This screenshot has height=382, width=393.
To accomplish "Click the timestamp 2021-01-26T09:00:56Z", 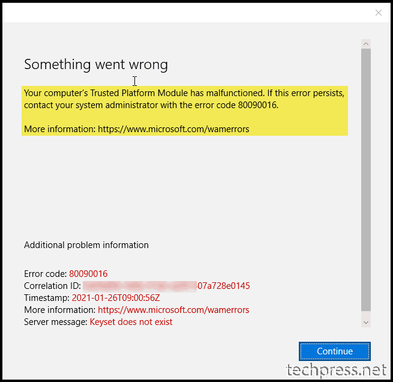I will (x=116, y=298).
